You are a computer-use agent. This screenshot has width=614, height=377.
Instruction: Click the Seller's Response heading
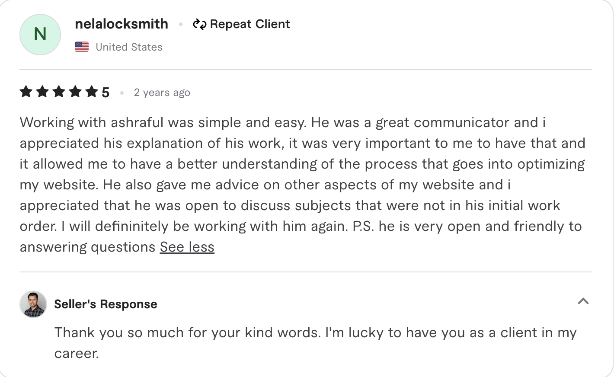coord(106,304)
